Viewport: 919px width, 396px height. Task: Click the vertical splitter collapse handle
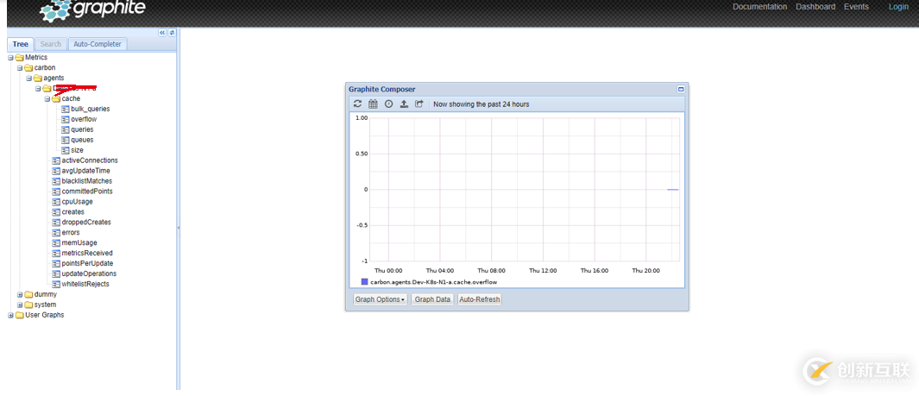coord(178,227)
